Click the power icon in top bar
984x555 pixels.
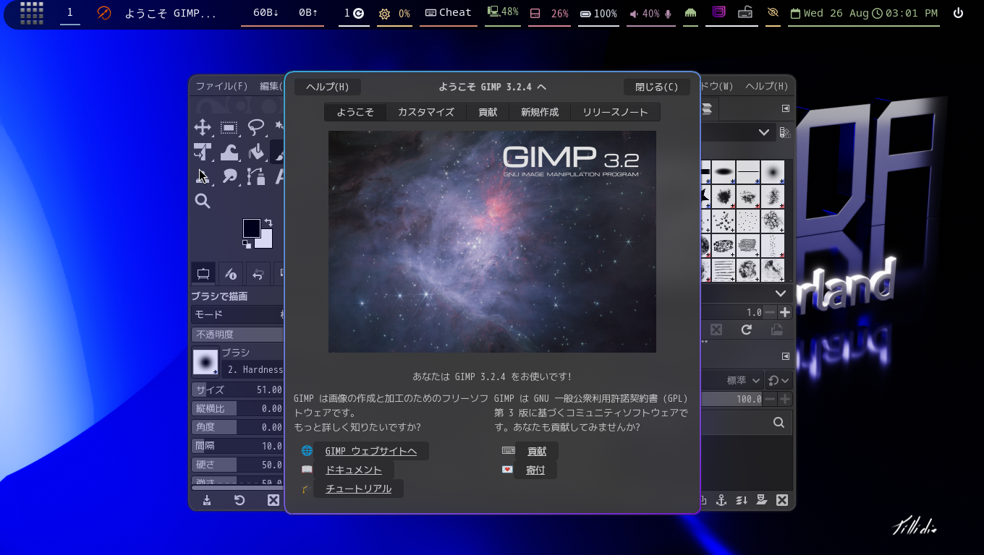click(959, 13)
